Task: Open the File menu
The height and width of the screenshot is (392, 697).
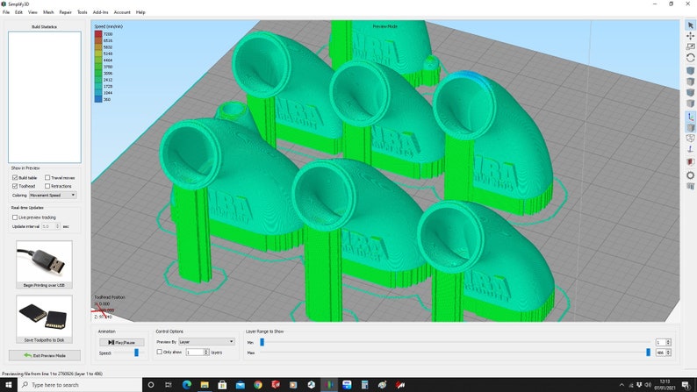Action: pos(6,12)
